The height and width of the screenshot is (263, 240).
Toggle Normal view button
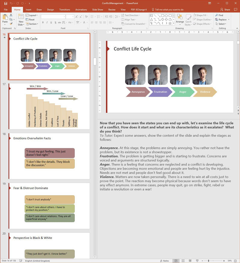176,261
